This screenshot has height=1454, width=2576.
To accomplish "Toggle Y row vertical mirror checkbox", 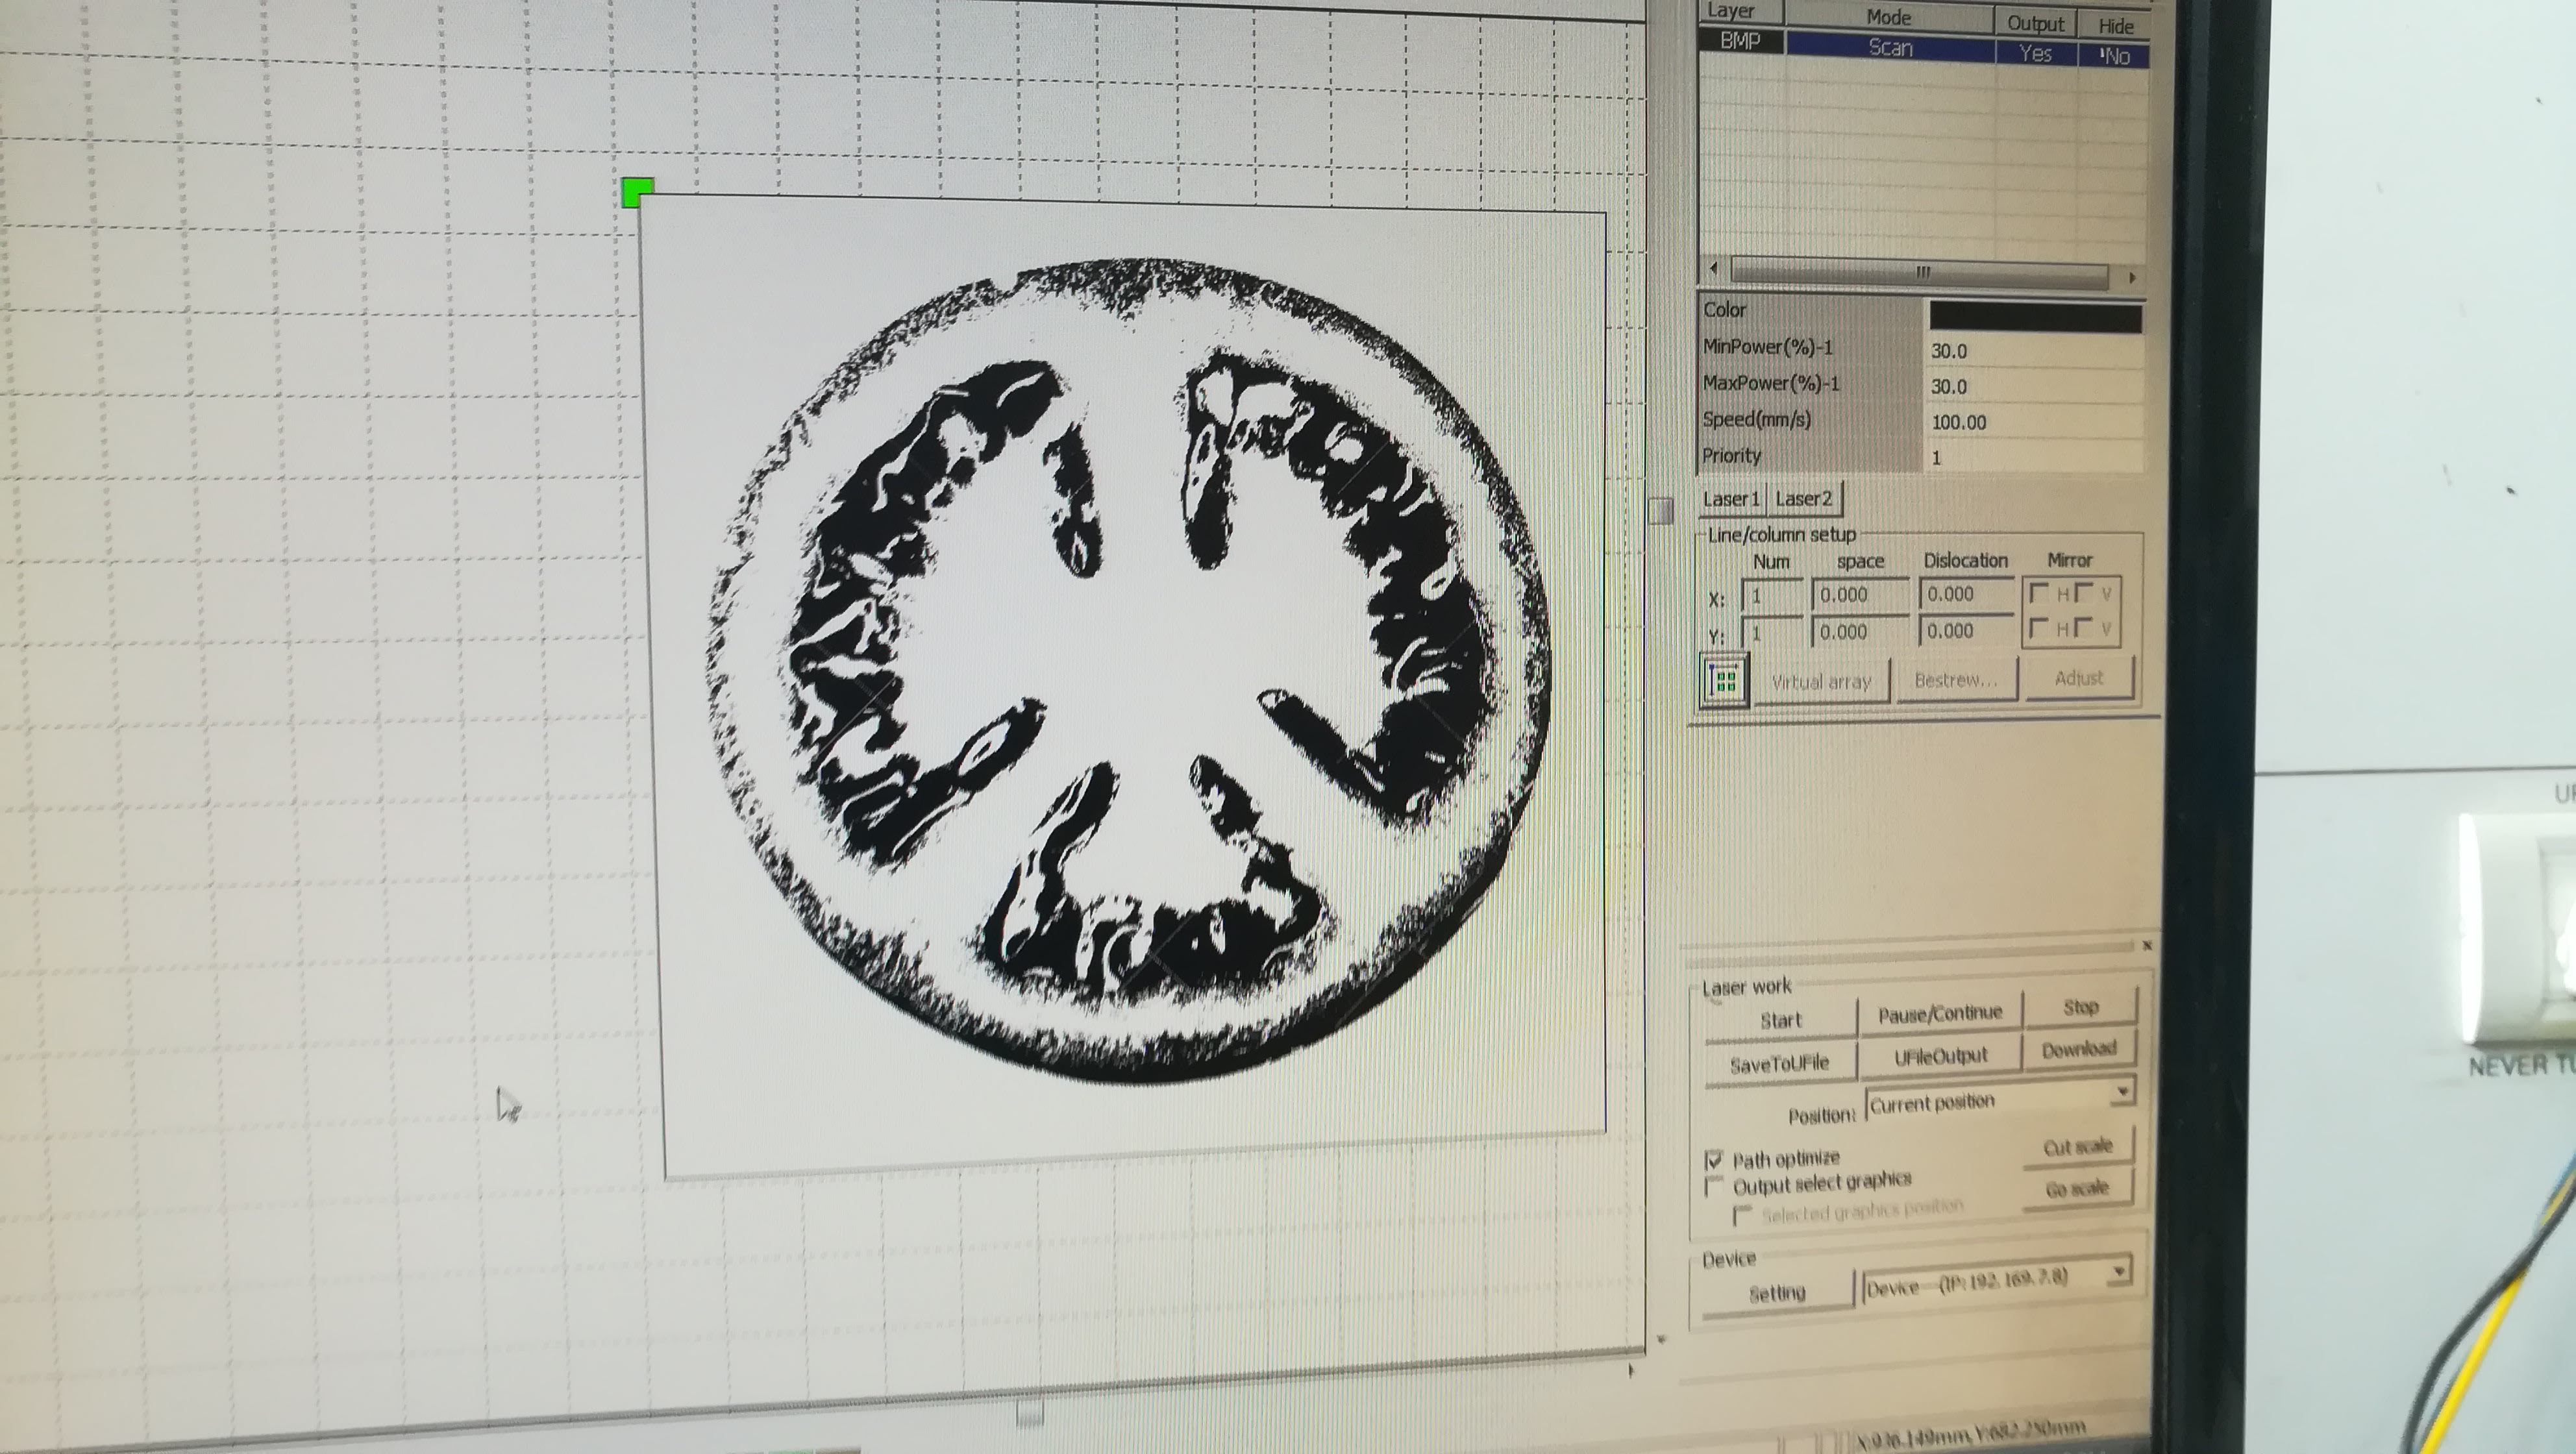I will 2084,628.
